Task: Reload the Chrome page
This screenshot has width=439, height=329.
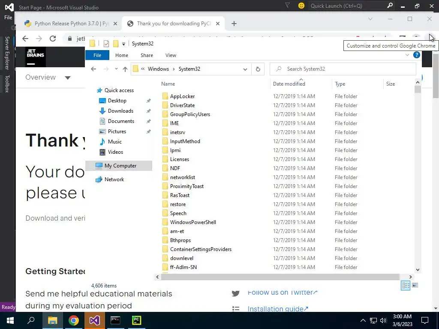Action: click(x=53, y=38)
